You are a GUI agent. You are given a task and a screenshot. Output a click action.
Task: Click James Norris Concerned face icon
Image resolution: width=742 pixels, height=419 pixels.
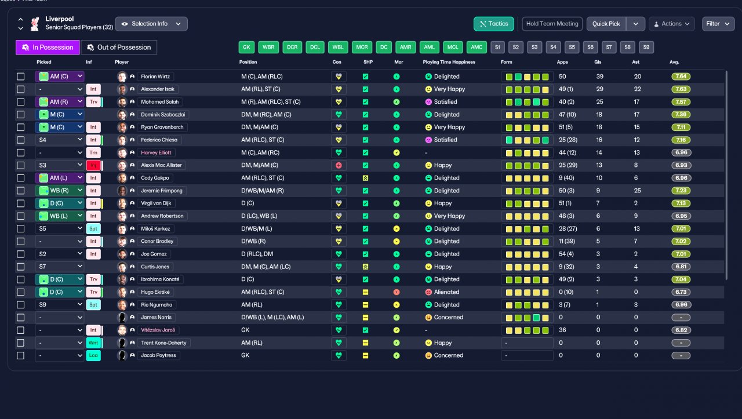pos(429,318)
